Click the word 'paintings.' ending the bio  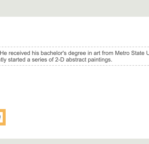click(100, 60)
